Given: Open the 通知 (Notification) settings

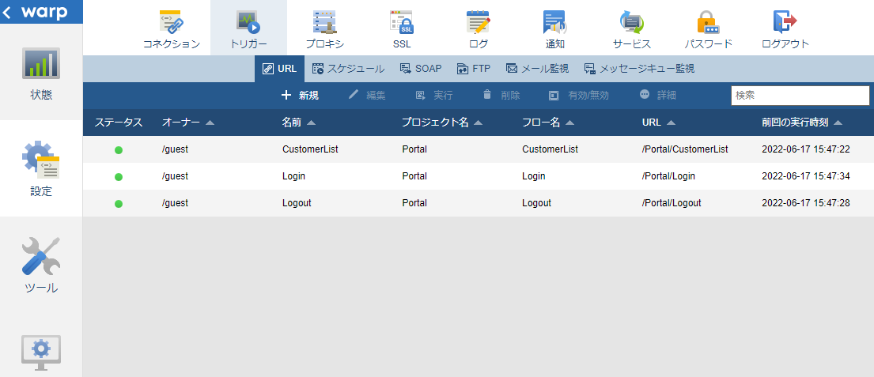Looking at the screenshot, I should 555,29.
